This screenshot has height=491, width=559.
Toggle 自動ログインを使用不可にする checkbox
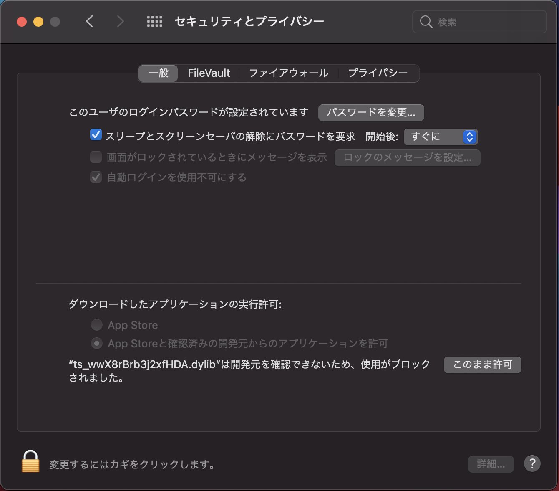(96, 177)
